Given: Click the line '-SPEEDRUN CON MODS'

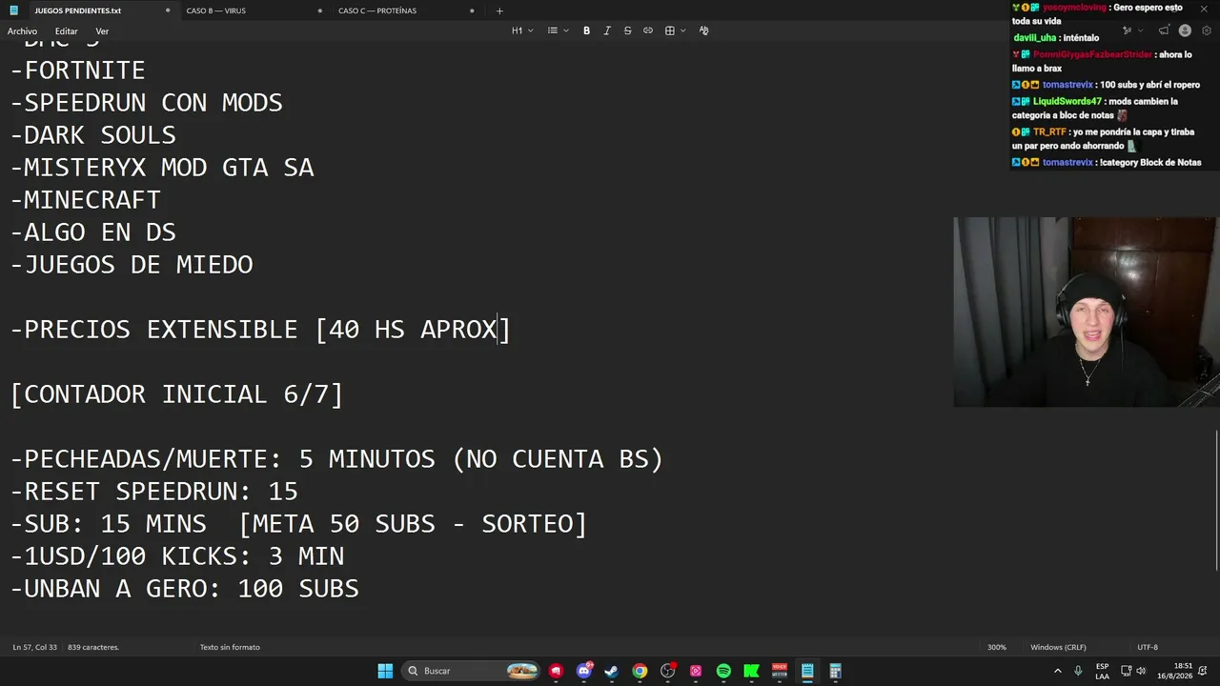Looking at the screenshot, I should point(147,103).
